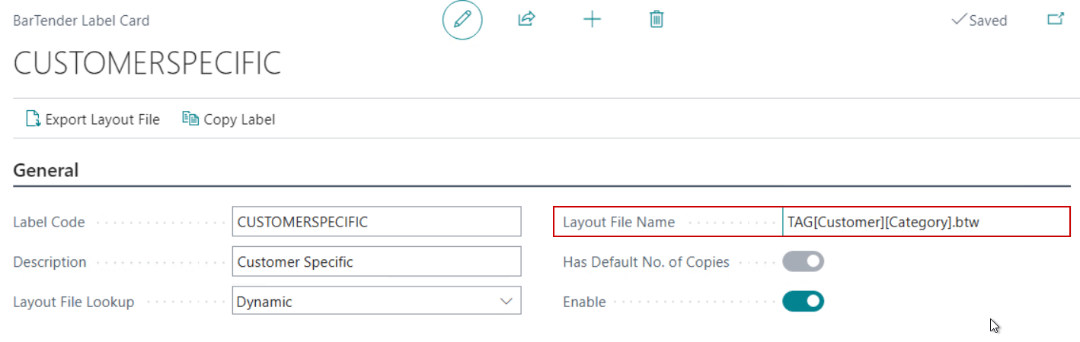Click the Copy Label icon
The width and height of the screenshot is (1080, 342).
coord(190,119)
